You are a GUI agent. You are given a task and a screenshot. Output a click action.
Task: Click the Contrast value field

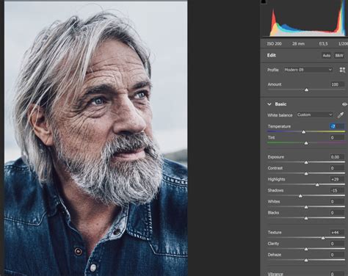point(337,168)
